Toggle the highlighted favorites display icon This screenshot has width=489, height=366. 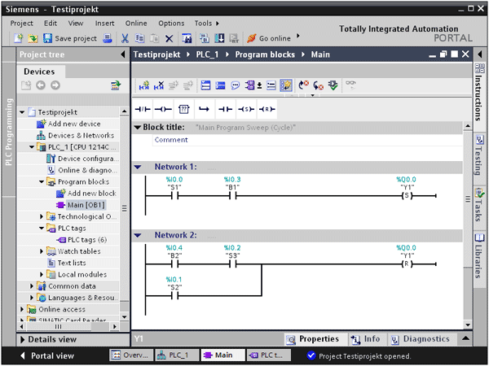tap(286, 85)
